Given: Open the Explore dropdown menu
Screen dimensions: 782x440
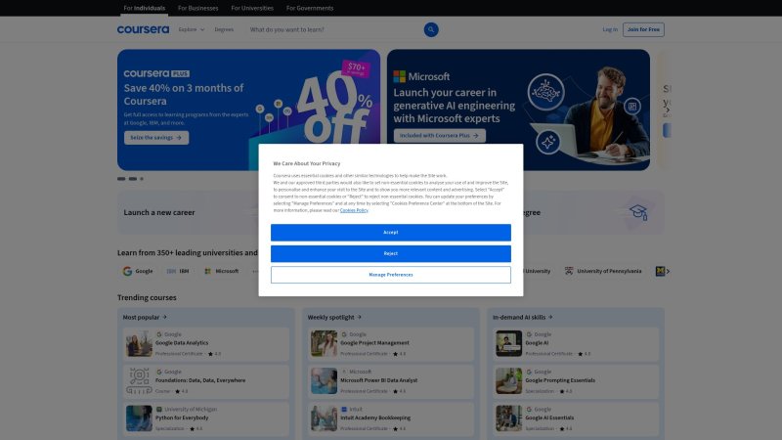Looking at the screenshot, I should [x=192, y=29].
